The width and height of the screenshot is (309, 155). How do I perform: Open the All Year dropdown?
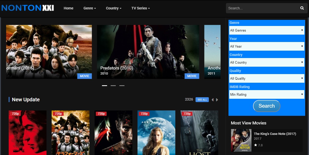tap(267, 46)
